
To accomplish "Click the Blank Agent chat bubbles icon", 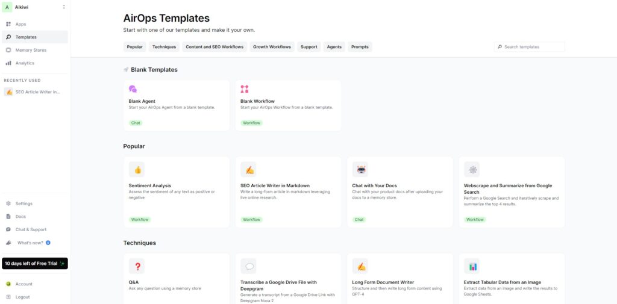I will pos(133,89).
